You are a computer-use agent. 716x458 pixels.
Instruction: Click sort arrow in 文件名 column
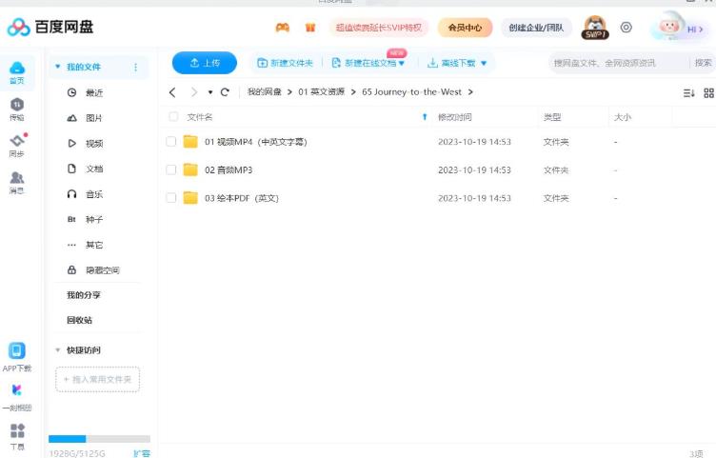tap(425, 117)
